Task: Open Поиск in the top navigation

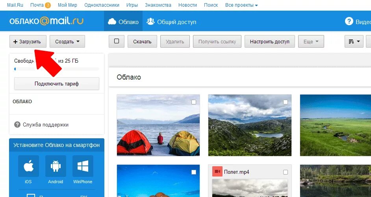Action: click(x=211, y=5)
